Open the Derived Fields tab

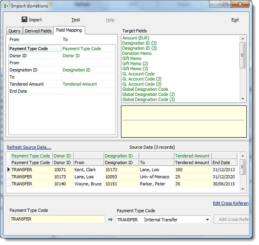pyautogui.click(x=38, y=31)
